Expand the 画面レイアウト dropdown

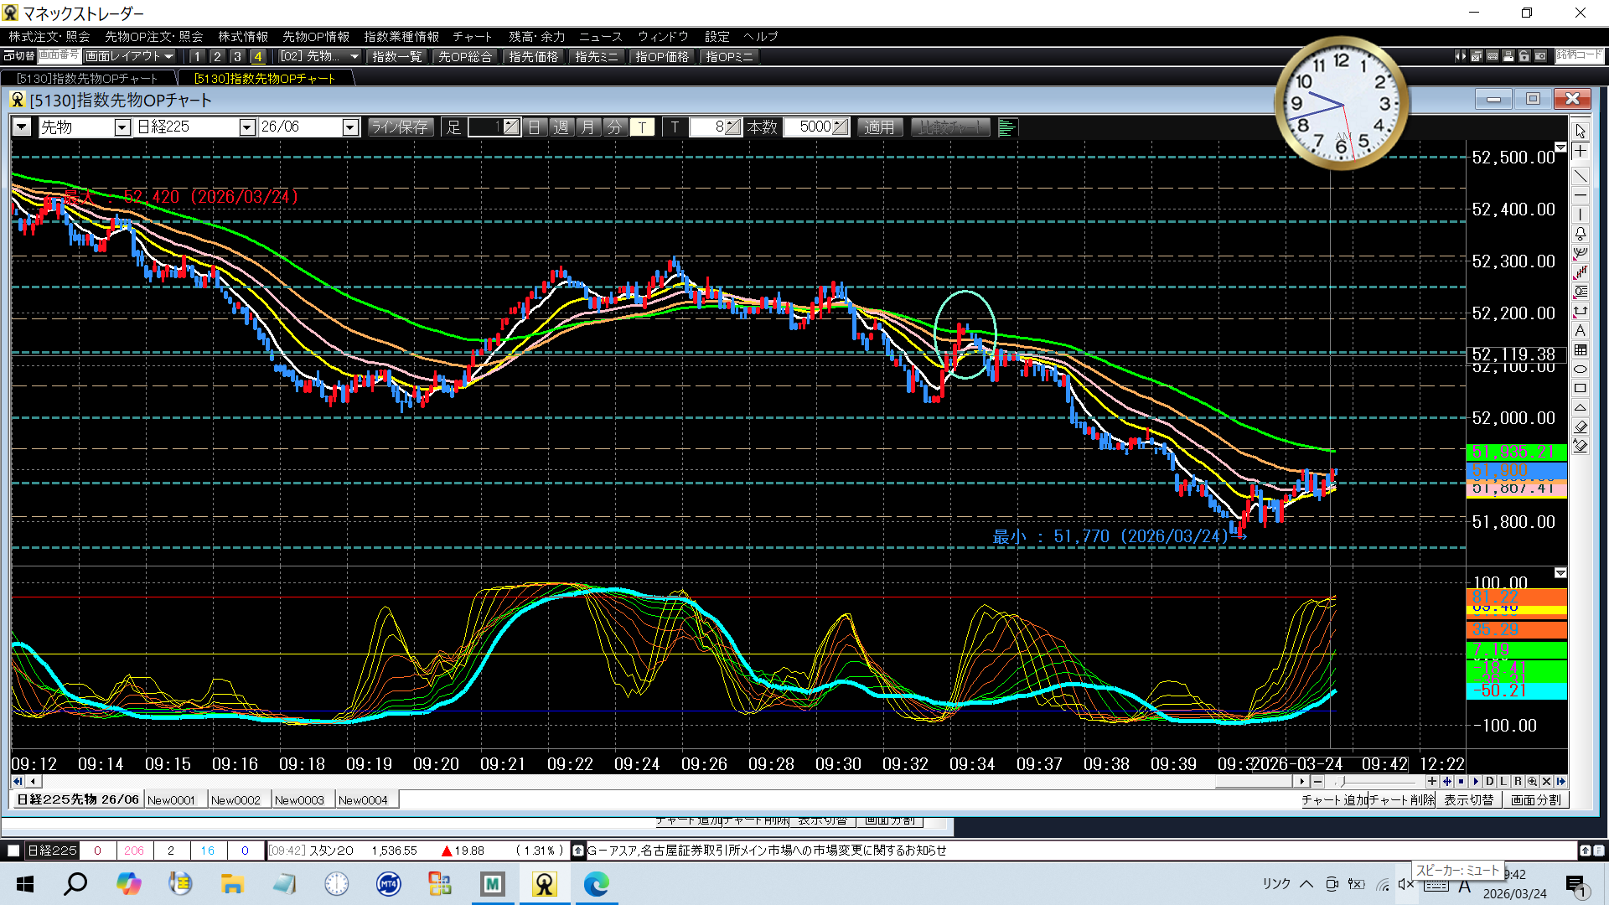click(170, 56)
